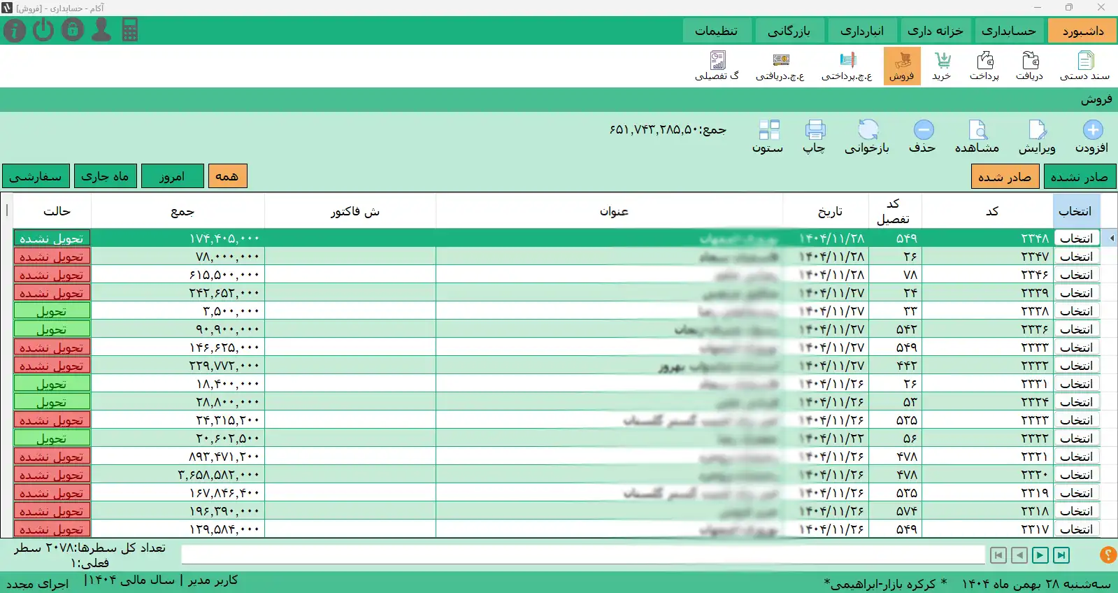Click the power icon in header
Screen dimensions: 1118x593
point(43,30)
